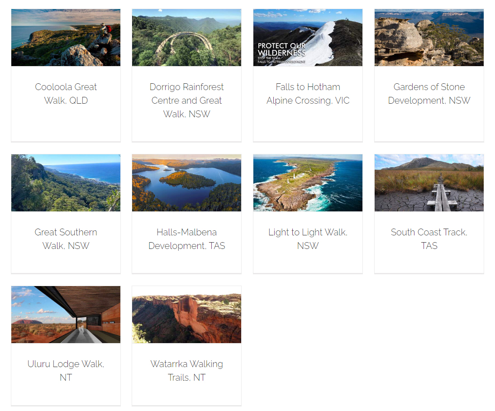Click the Protect Our Wilderness banner image

pyautogui.click(x=308, y=37)
